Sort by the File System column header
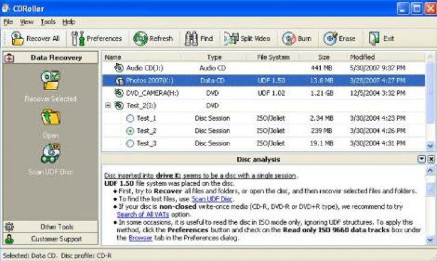This screenshot has height=261, width=437. [273, 57]
